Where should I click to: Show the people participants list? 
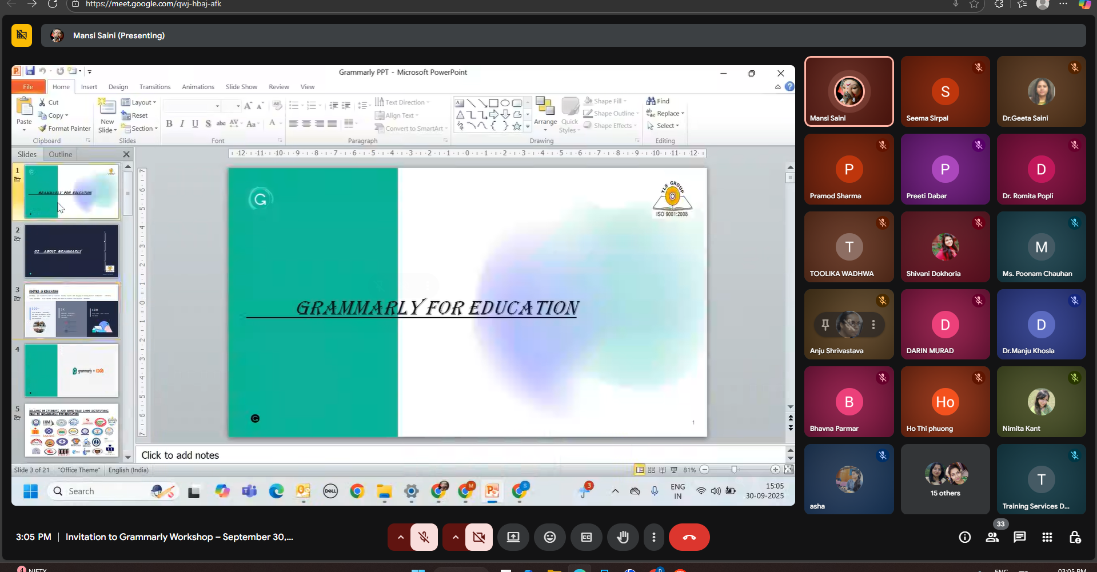coord(992,537)
